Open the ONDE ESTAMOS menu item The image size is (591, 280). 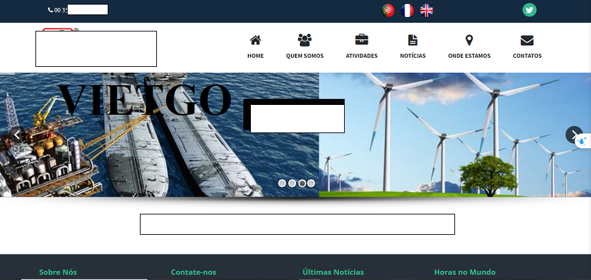470,56
